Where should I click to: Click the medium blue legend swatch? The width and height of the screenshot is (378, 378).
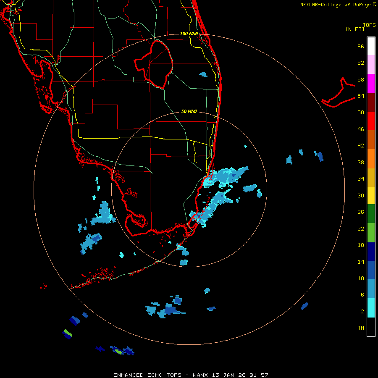coord(371,270)
